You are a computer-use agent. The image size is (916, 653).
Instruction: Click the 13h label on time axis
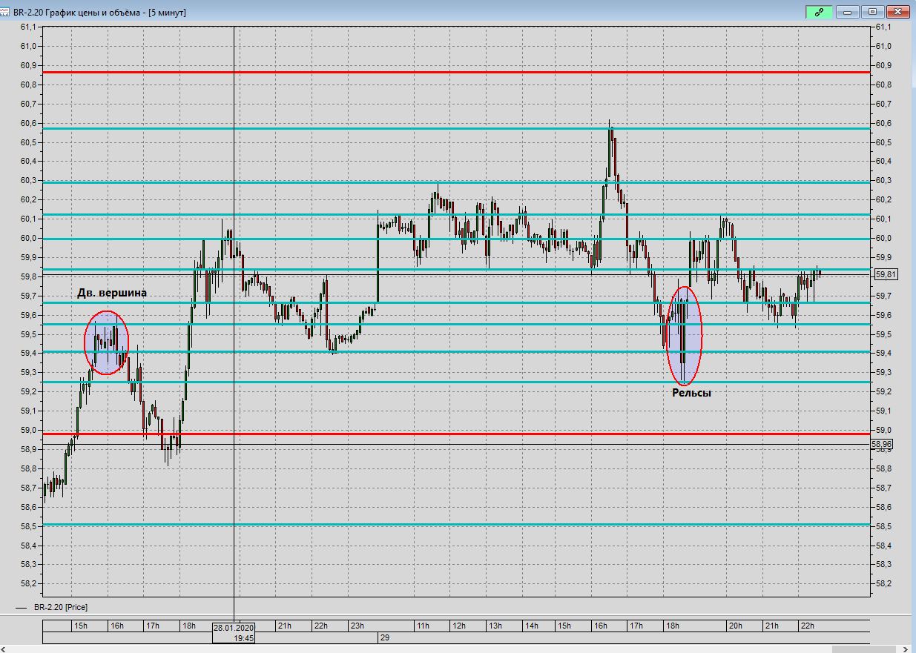[495, 626]
